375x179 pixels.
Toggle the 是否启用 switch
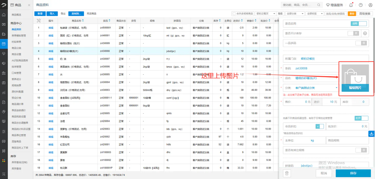coord(359,24)
